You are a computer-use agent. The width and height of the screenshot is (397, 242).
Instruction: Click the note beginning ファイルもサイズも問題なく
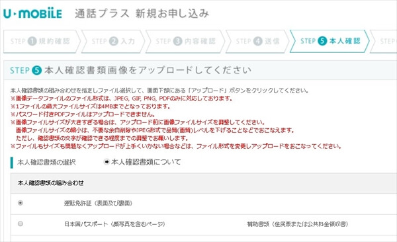(x=176, y=146)
